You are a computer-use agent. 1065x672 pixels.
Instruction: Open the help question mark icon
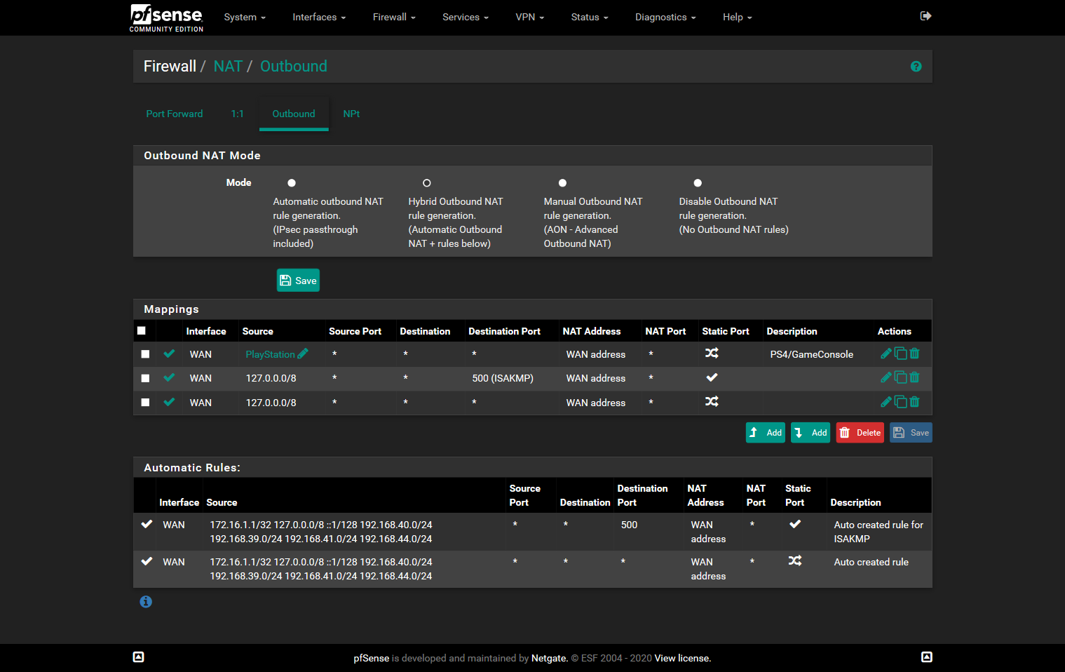(x=916, y=67)
